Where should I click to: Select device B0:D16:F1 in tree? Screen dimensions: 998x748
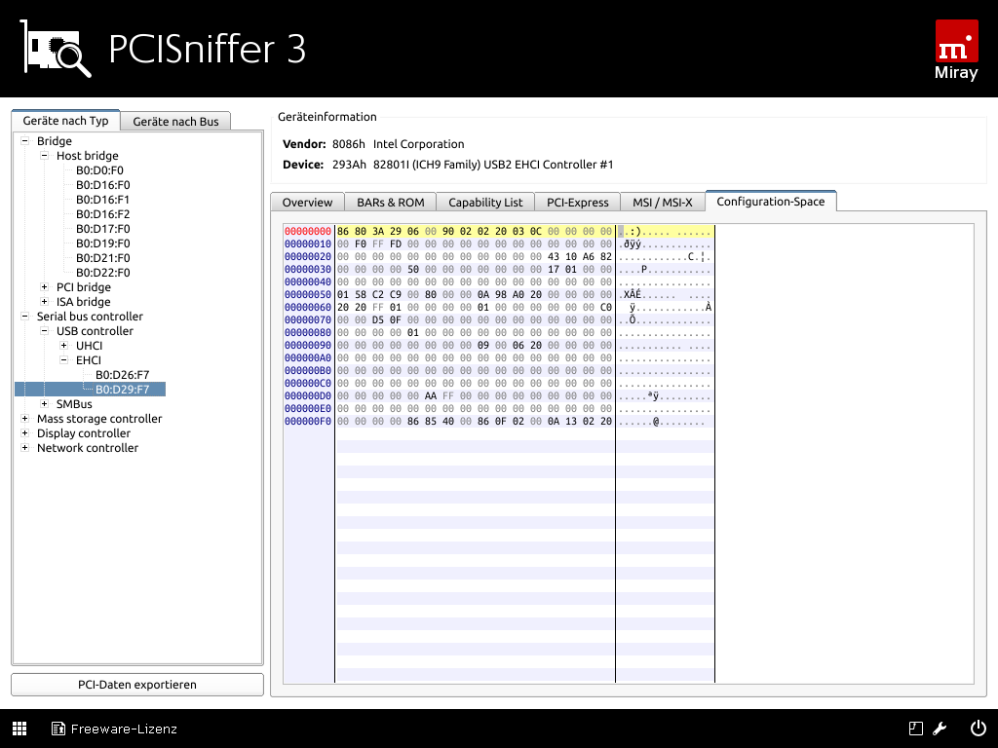103,200
